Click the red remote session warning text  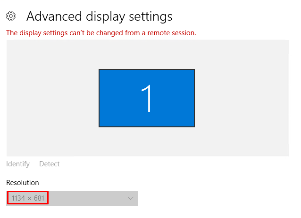100,33
